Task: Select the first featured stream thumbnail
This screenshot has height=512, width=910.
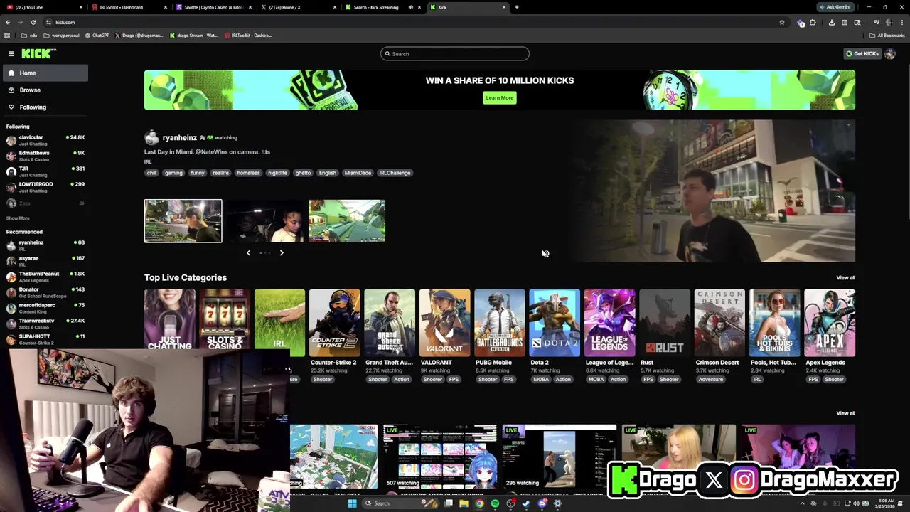Action: 183,221
